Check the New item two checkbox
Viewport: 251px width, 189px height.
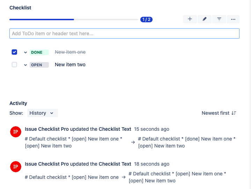[14, 65]
